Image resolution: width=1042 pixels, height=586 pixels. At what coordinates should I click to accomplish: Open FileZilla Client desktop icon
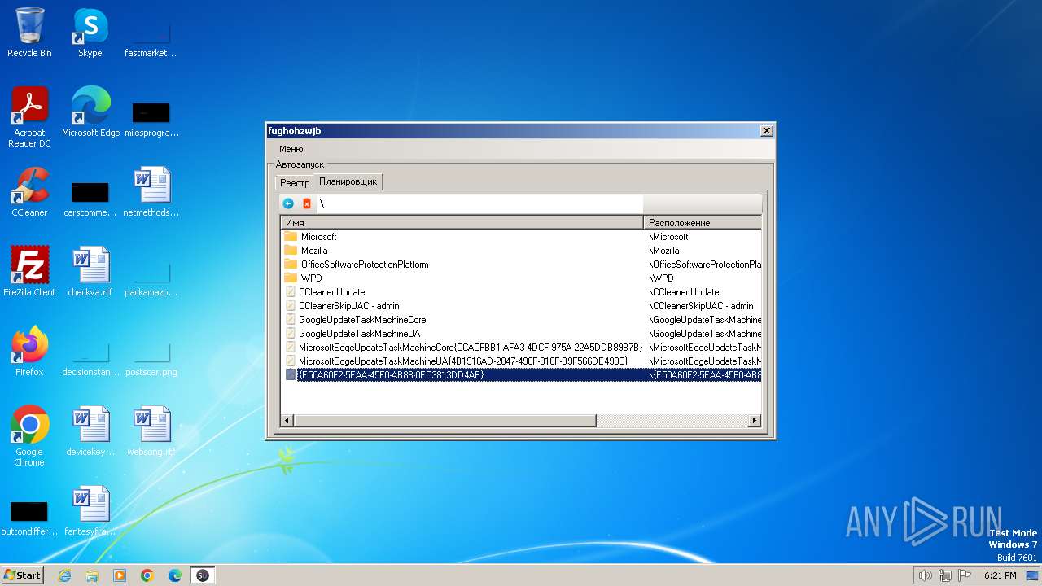(x=29, y=272)
